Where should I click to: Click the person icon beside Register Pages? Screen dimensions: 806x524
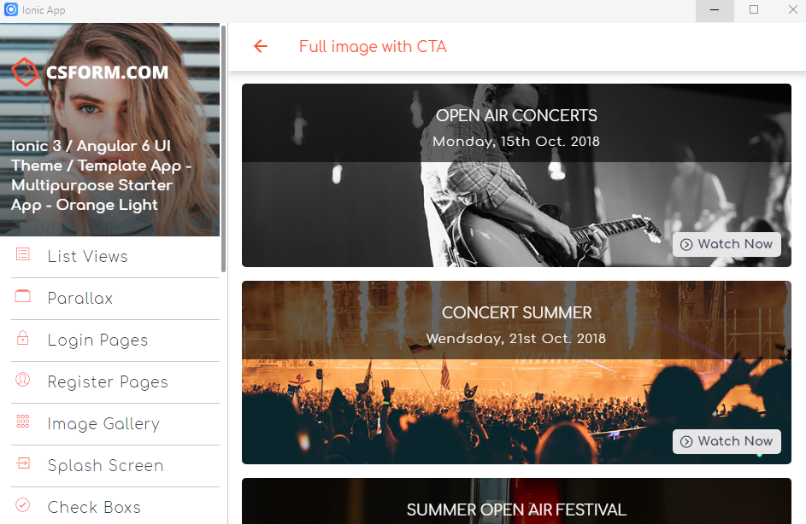coord(22,380)
